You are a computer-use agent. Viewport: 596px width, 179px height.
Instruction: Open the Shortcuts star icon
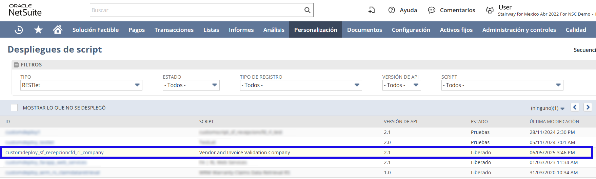click(x=38, y=30)
